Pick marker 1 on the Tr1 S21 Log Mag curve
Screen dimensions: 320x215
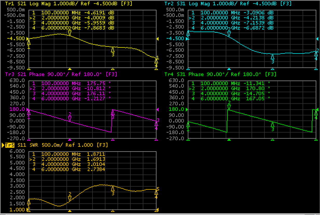point(29,44)
